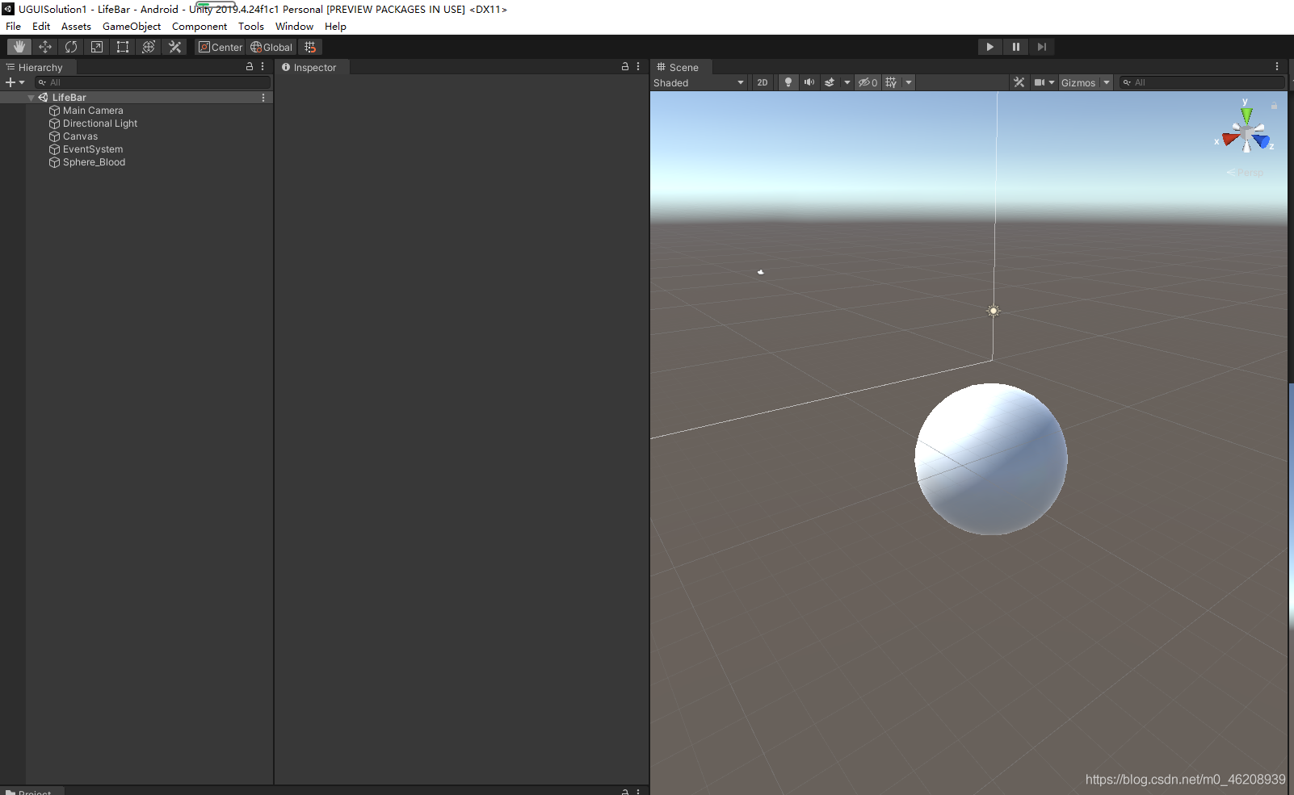Screen dimensions: 1294x795
Task: Open the custom editor tools button
Action: point(174,47)
